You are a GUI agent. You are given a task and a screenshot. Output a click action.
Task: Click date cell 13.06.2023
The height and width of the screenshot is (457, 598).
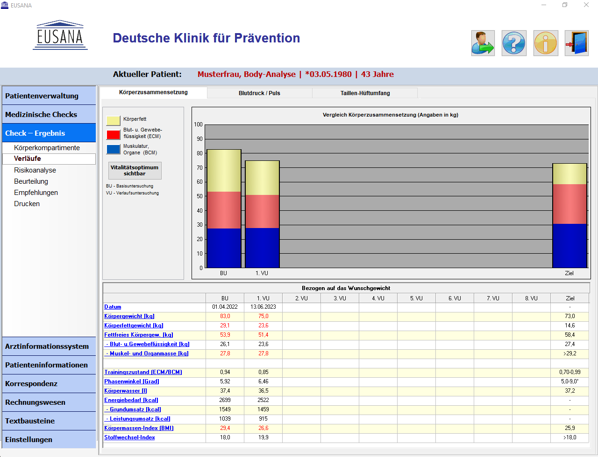click(x=263, y=307)
